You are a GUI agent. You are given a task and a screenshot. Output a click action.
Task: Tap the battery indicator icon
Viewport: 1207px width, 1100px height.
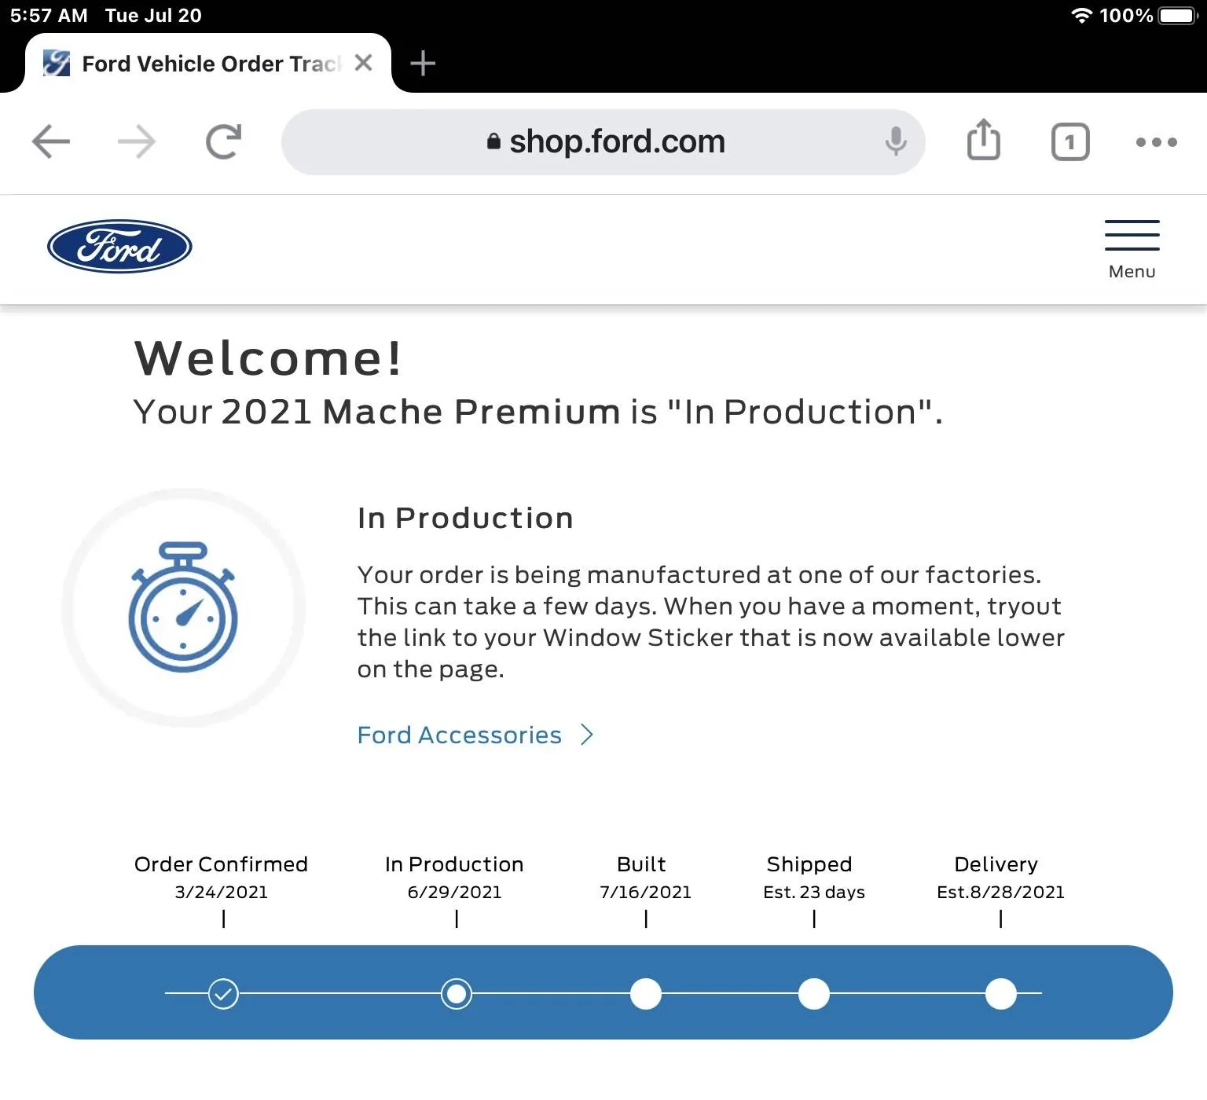(x=1178, y=15)
